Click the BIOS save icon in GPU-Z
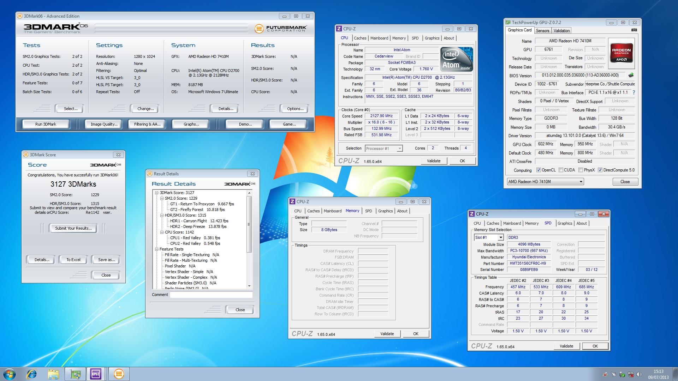 coord(631,75)
